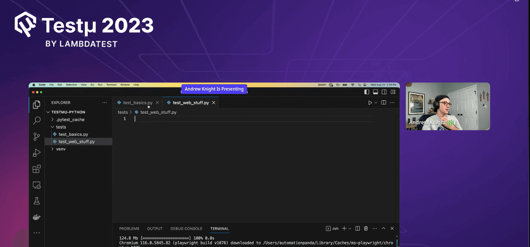Open the File menu
Image resolution: width=530 pixels, height=247 pixels.
pos(51,85)
